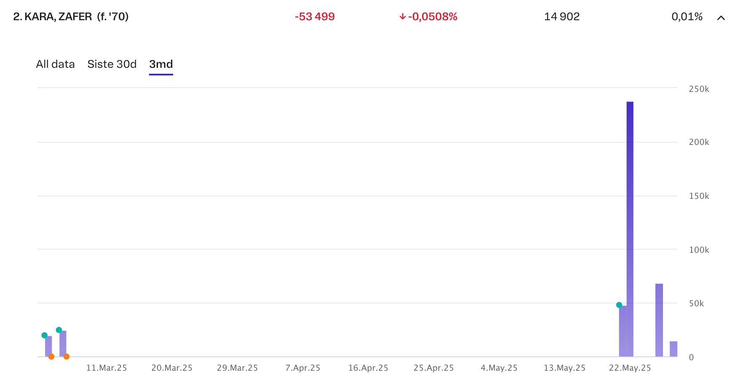743x380 pixels.
Task: Select the 3md time range tab
Action: (x=161, y=64)
